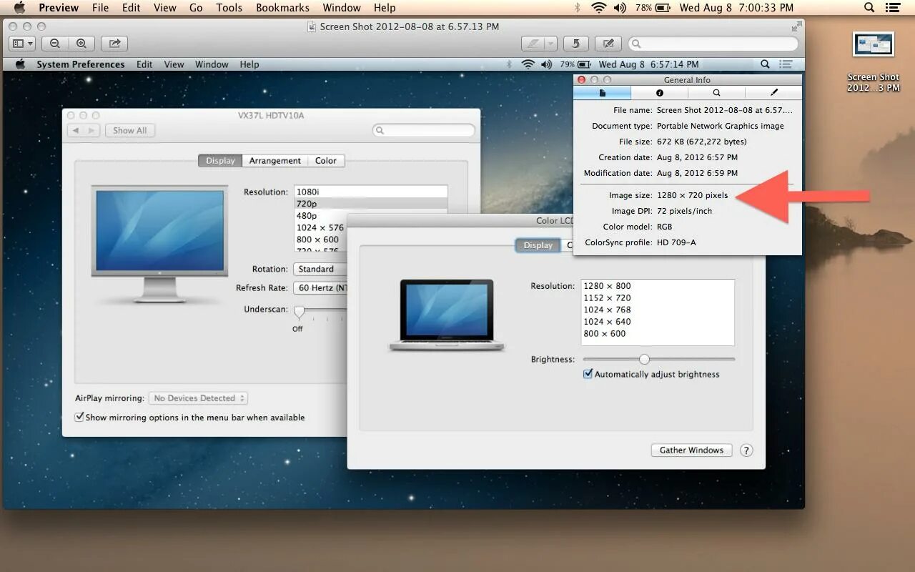
Task: Open Notification Center list icon
Action: [x=893, y=8]
